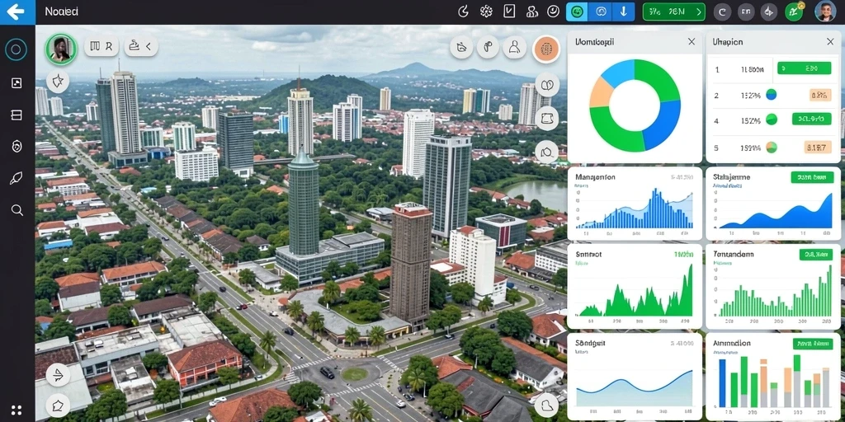This screenshot has width=845, height=422.
Task: Click the second round white map button with pin
Action: click(x=489, y=47)
